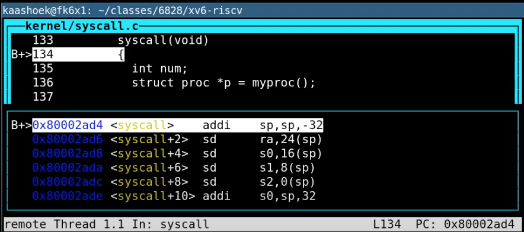Select address 0x80002ad6 in assembly pane
This screenshot has width=524, height=232.
click(68, 140)
